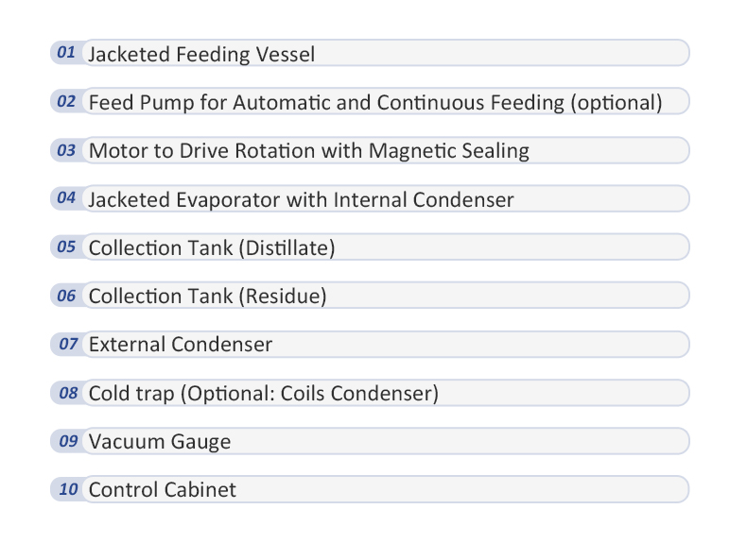This screenshot has width=747, height=543.
Task: Click the Control Cabinet entry
Action: point(162,490)
